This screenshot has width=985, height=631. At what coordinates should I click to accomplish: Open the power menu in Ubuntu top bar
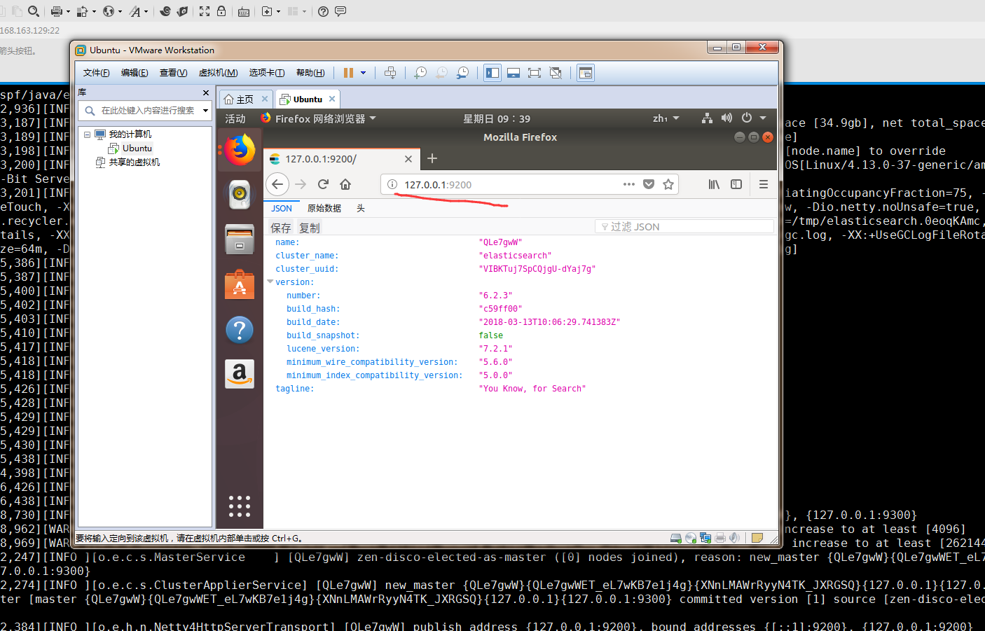(x=753, y=118)
